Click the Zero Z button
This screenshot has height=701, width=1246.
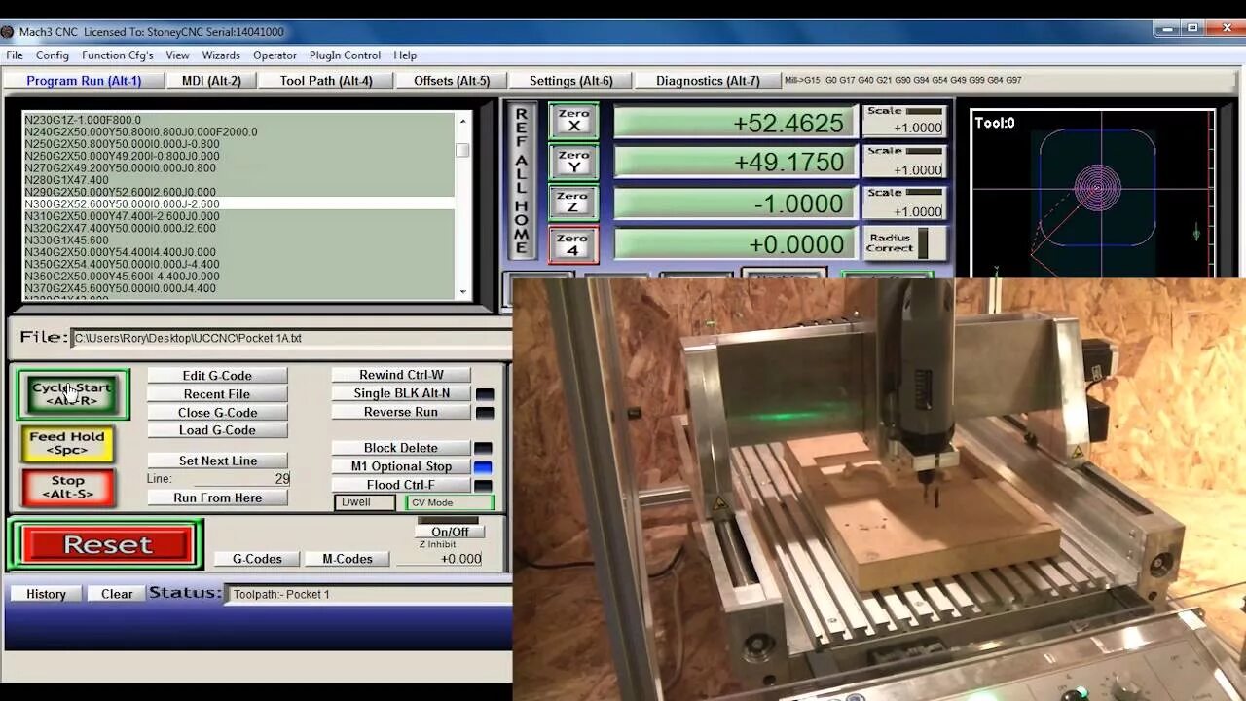click(x=573, y=203)
